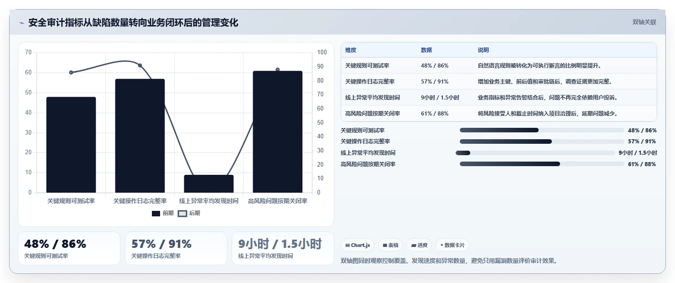Click the 48% / 86% value right of progress bar
This screenshot has width=675, height=283.
click(x=642, y=131)
